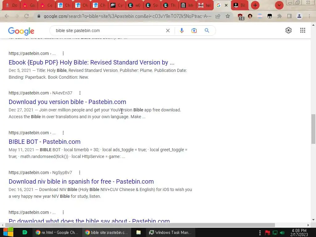Open the green app on taskbar
The width and height of the screenshot is (316, 237).
click(x=25, y=232)
